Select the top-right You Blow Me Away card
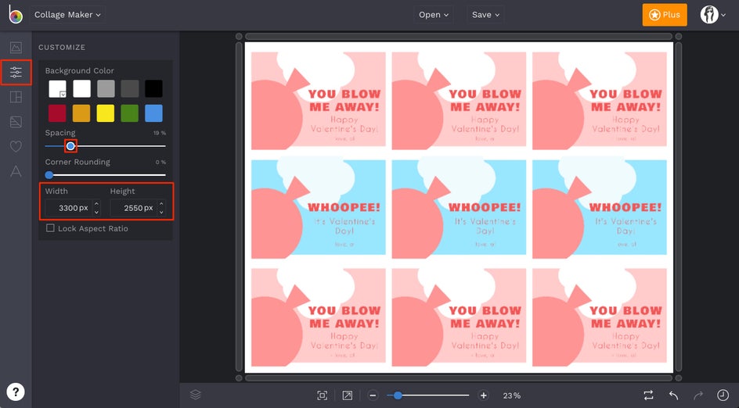Screen dimensions: 739x408 (600, 101)
